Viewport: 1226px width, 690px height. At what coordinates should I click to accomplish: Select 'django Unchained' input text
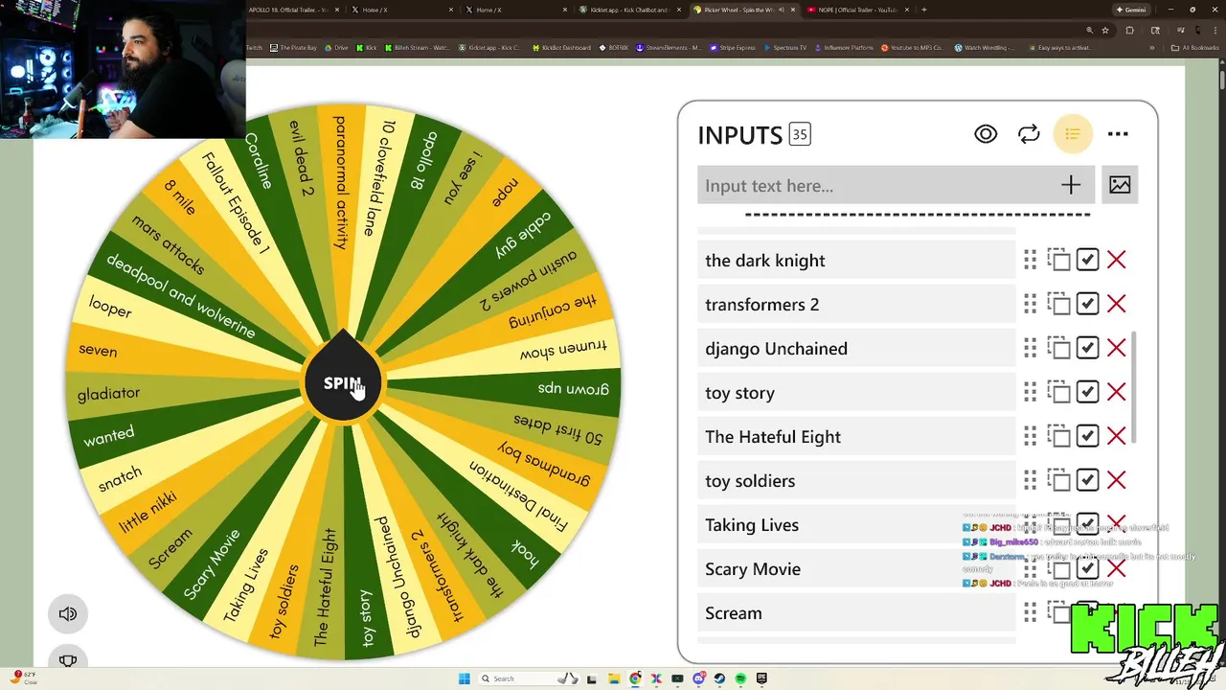(776, 349)
